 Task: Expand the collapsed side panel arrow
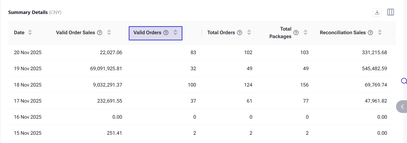(402, 106)
